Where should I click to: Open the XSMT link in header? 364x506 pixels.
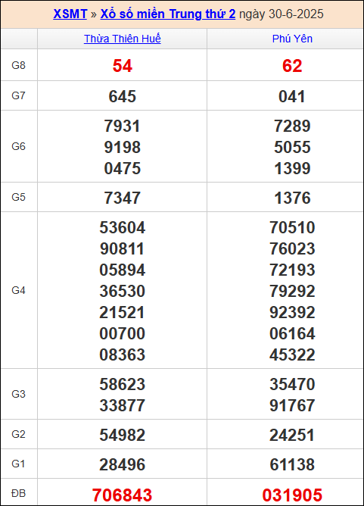(x=70, y=14)
